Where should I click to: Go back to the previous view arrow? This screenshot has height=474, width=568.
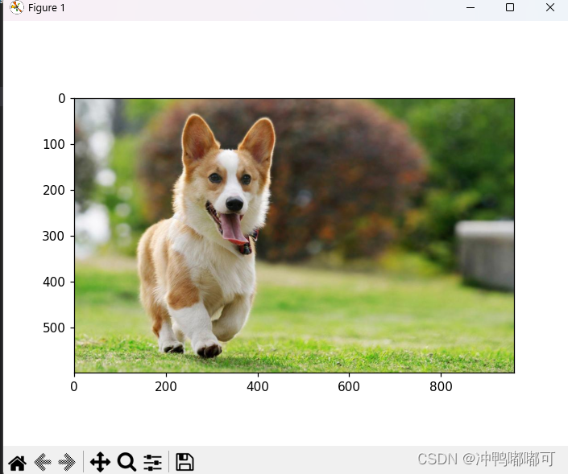[x=43, y=462]
